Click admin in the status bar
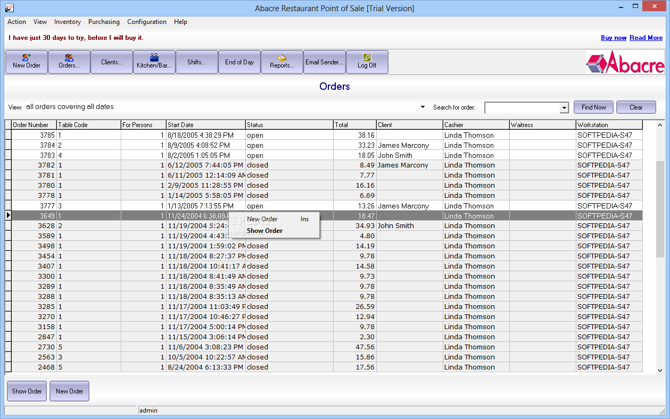 tap(148, 410)
